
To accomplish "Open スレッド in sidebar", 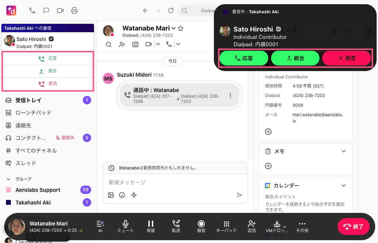I will 48,163.
